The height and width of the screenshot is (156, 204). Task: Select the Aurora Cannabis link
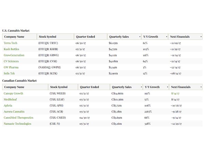pos(14,111)
